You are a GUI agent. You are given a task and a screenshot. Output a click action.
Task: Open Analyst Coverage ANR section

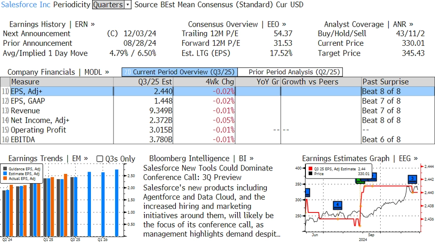click(x=368, y=24)
